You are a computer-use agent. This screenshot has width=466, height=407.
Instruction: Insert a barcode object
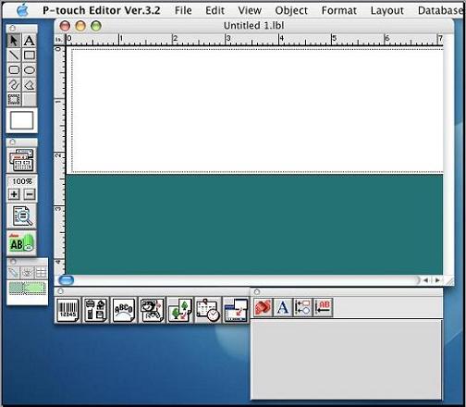pyautogui.click(x=67, y=310)
